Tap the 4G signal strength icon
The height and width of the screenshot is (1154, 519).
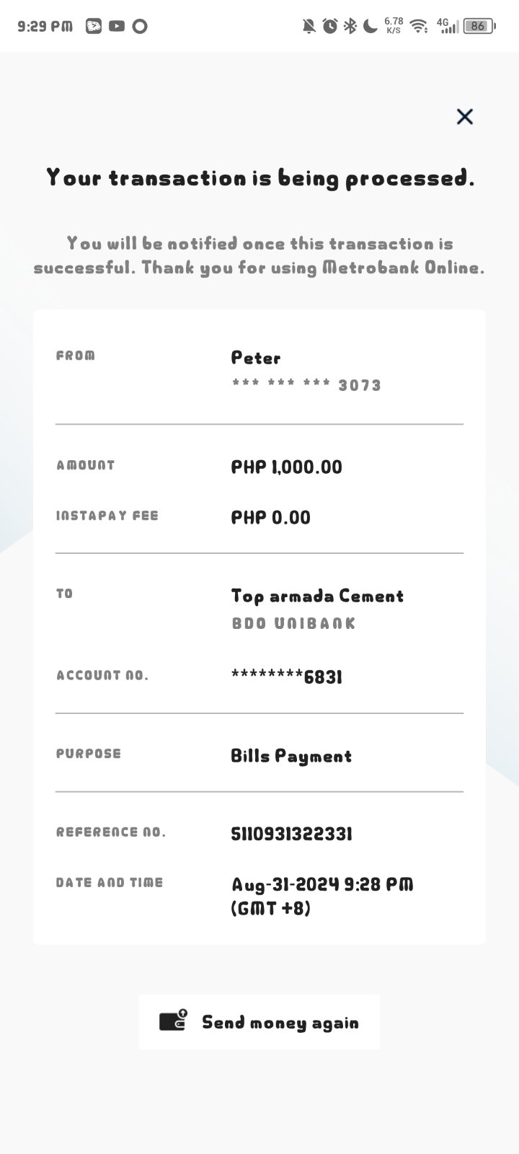(x=447, y=26)
